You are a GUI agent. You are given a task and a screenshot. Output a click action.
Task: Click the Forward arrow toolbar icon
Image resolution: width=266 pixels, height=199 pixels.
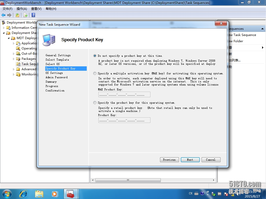click(9, 15)
